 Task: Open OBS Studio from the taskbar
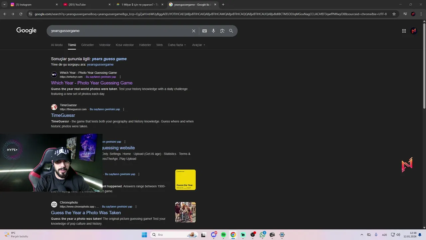point(253,235)
